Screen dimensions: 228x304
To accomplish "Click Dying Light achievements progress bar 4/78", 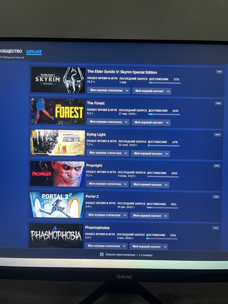I will 164,146.
